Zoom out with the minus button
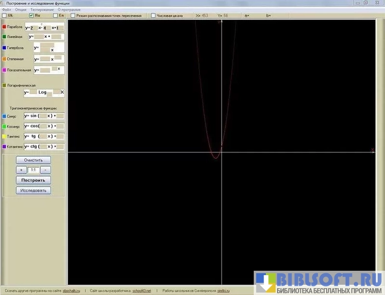 pos(45,170)
